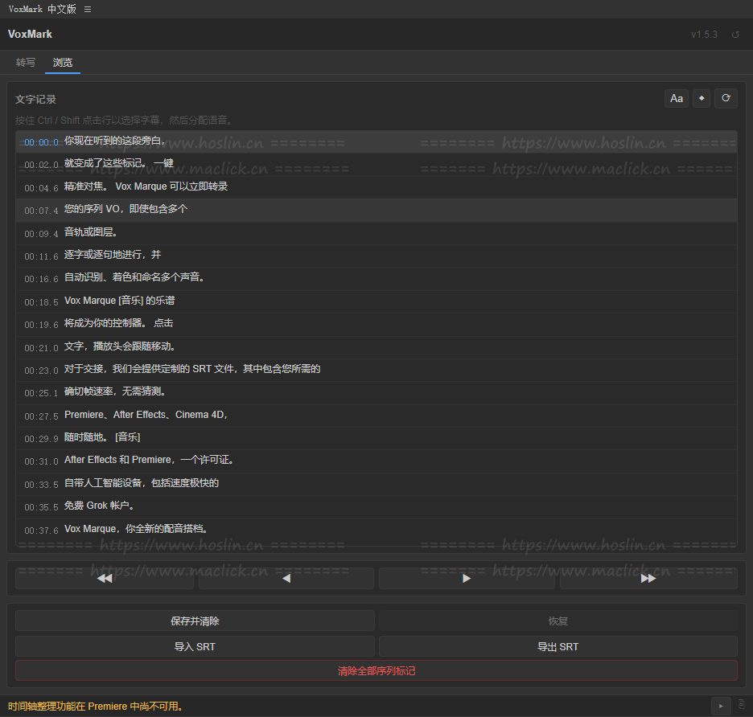Select the row 免费 Grok 帐户。
The width and height of the screenshot is (753, 717).
point(376,506)
